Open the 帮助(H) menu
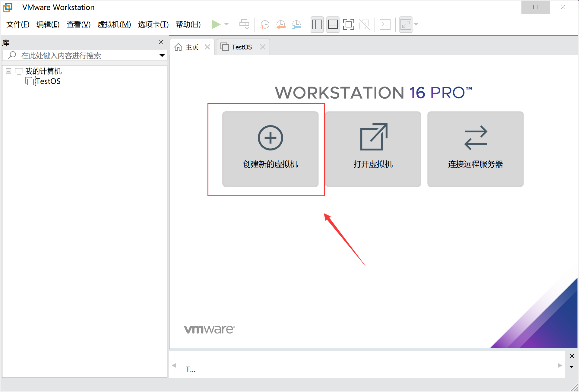Image resolution: width=579 pixels, height=392 pixels. [188, 24]
